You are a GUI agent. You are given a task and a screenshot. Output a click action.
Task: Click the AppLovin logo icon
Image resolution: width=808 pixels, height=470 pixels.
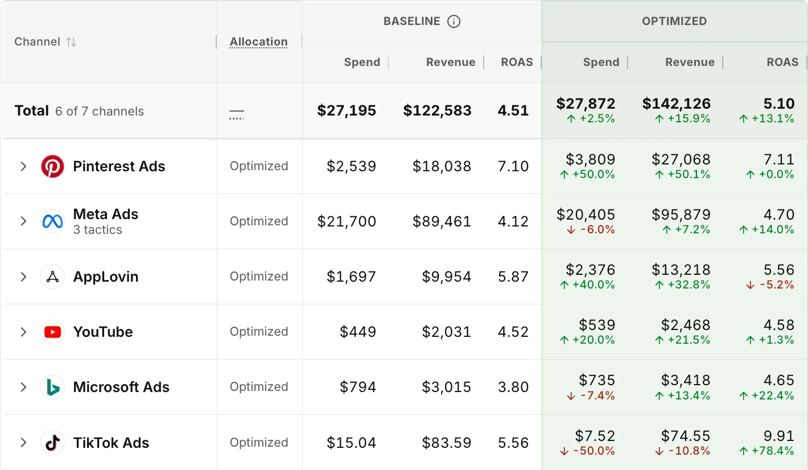[x=52, y=277]
